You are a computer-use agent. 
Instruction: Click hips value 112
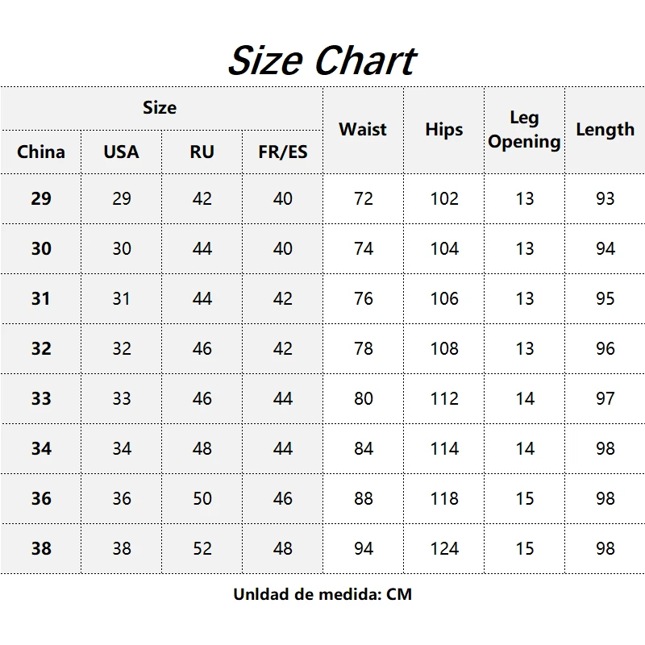pos(443,398)
